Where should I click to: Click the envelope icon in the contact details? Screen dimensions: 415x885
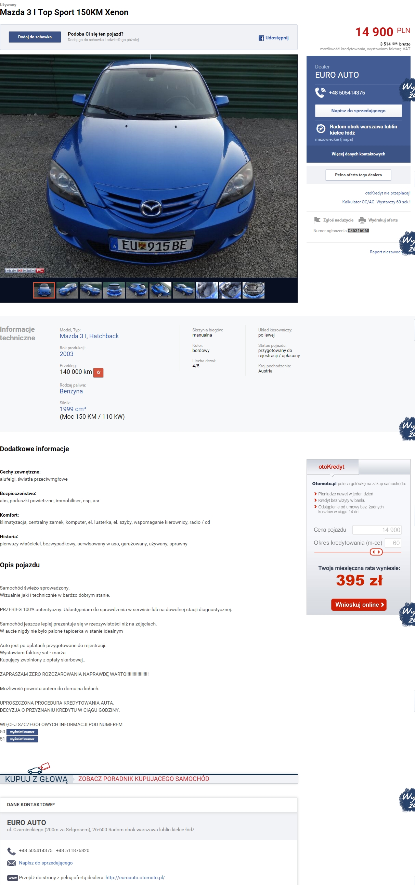coord(12,863)
